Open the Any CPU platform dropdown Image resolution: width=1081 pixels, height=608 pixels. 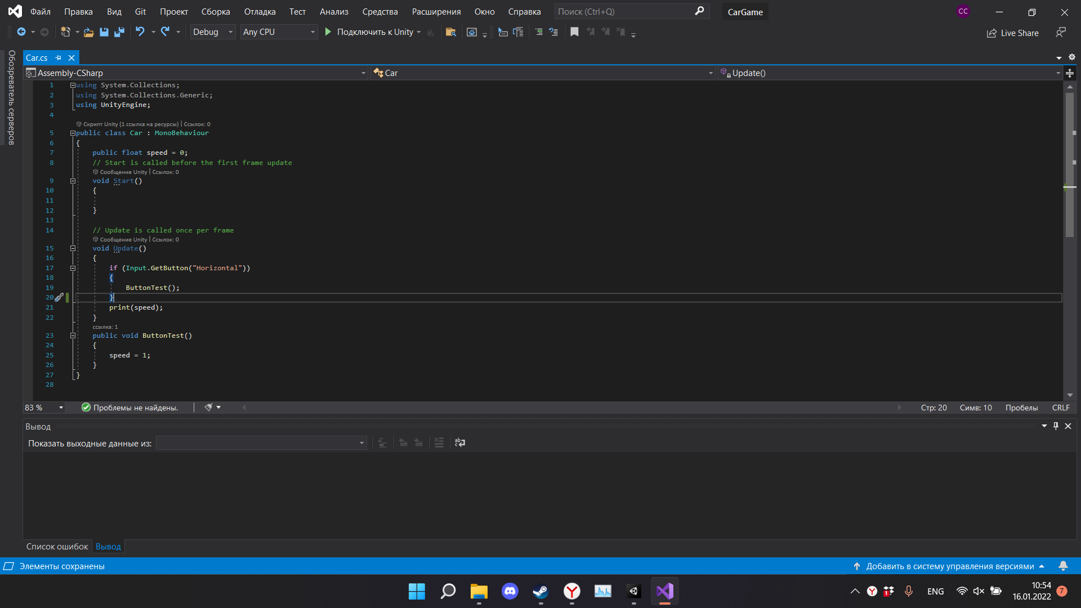coord(279,32)
